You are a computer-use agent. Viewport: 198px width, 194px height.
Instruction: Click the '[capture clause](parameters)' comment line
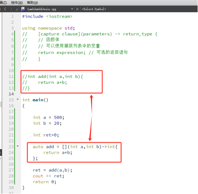click(90, 34)
